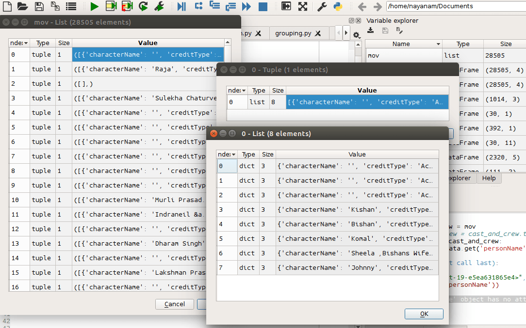Click the green Run file icon
Viewport: 526px width, 328px height.
(94, 6)
